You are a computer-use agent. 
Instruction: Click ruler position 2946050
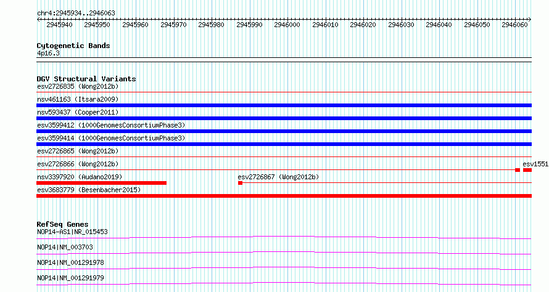477,25
